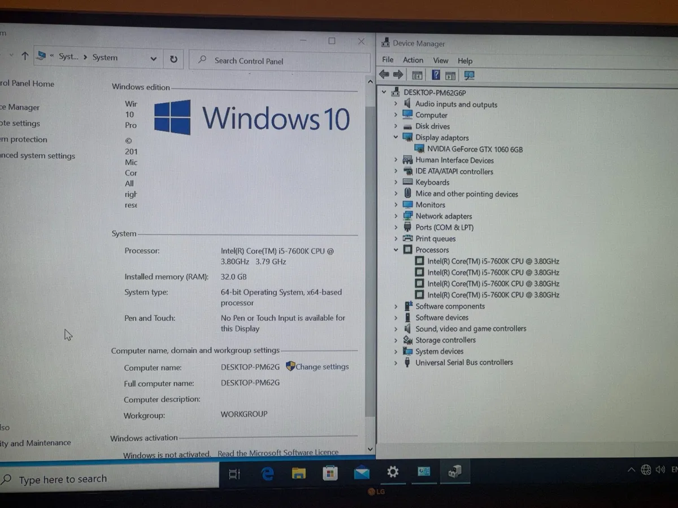
Task: Refresh the System control panel page
Action: tap(173, 59)
